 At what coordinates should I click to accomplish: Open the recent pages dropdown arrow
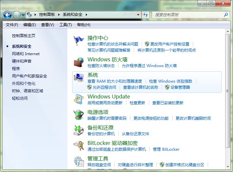click(23, 15)
